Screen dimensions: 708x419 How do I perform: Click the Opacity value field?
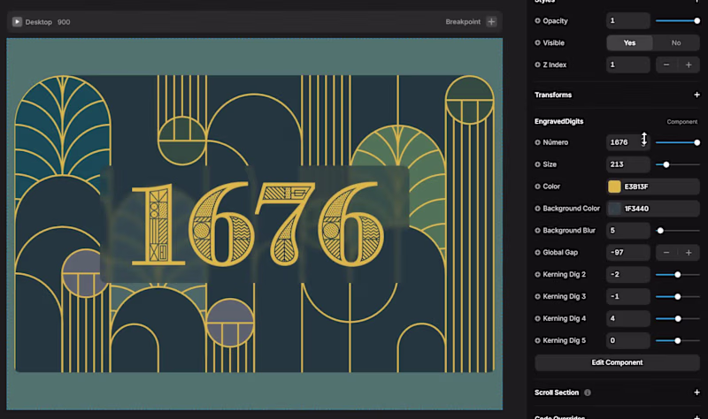[628, 20]
